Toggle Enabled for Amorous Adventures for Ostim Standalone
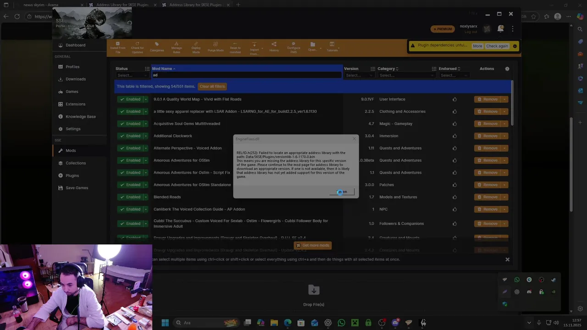 click(x=130, y=185)
